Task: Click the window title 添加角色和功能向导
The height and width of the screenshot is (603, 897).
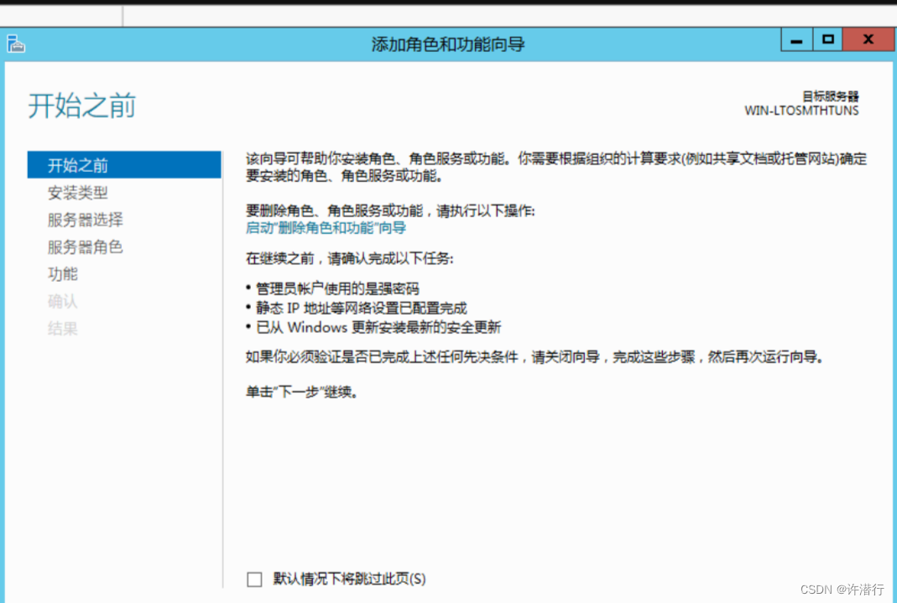Action: coord(448,44)
